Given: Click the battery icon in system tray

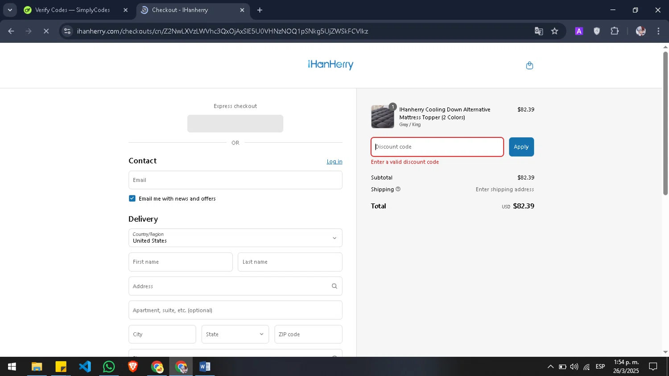Looking at the screenshot, I should pyautogui.click(x=562, y=367).
